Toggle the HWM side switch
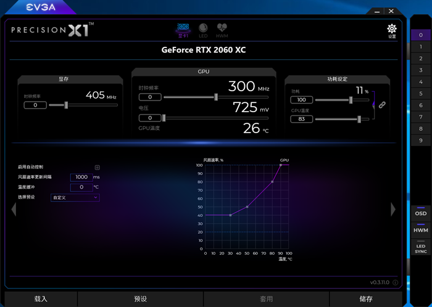 [421, 228]
